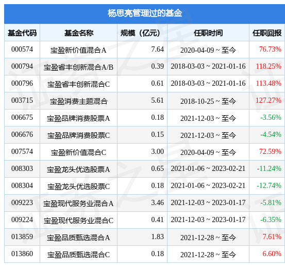This screenshot has height=267, width=285.
Task: Click fund code 009224
Action: (22, 219)
